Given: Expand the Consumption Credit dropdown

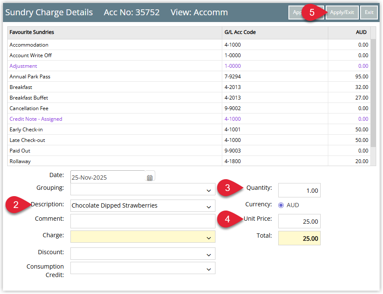Looking at the screenshot, I should [209, 269].
